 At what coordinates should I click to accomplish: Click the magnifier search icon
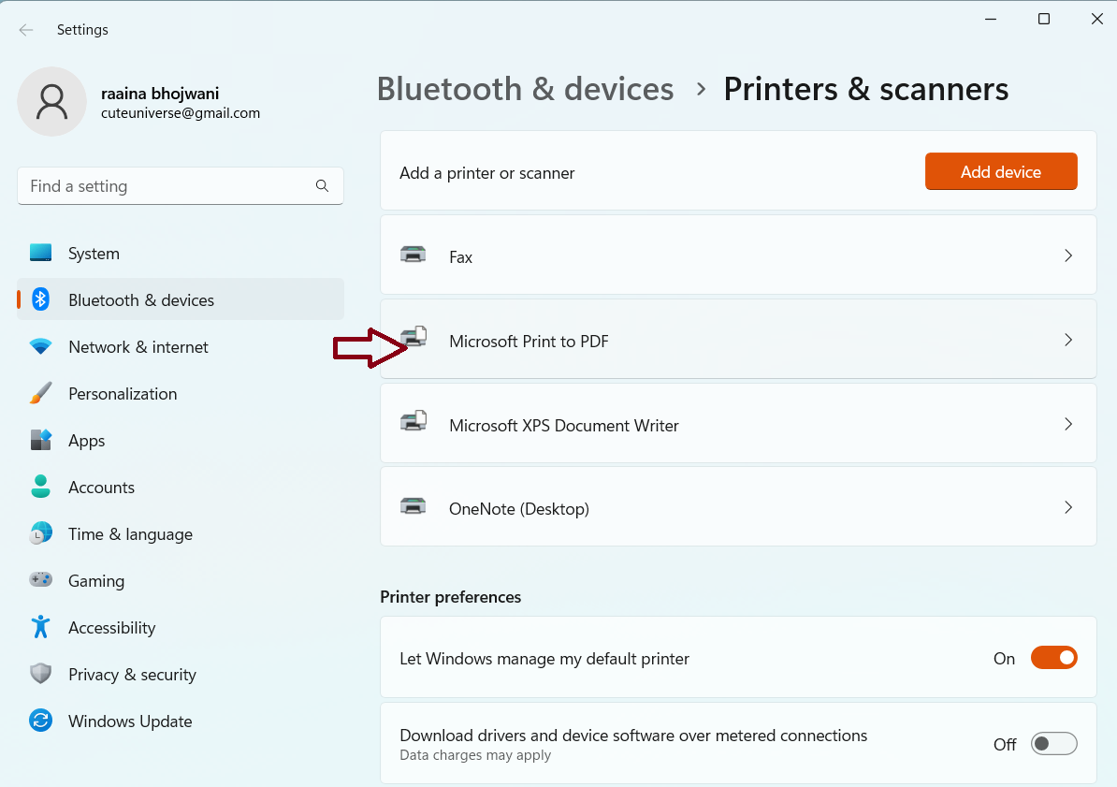tap(322, 186)
